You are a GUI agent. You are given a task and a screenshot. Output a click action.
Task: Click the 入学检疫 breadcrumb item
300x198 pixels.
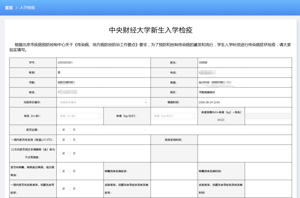click(27, 8)
